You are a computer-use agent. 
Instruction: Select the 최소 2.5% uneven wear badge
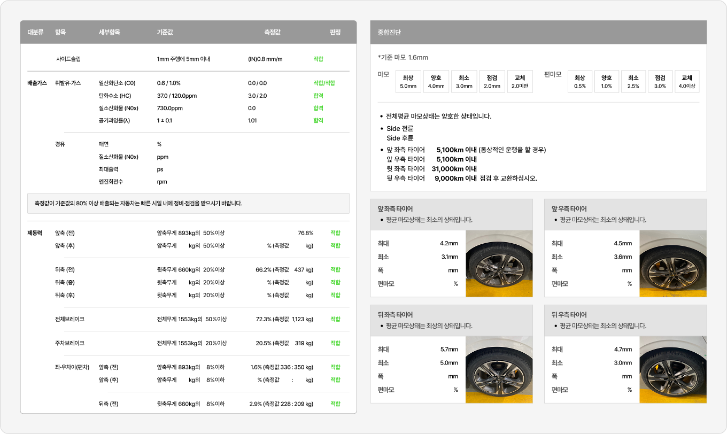point(633,82)
